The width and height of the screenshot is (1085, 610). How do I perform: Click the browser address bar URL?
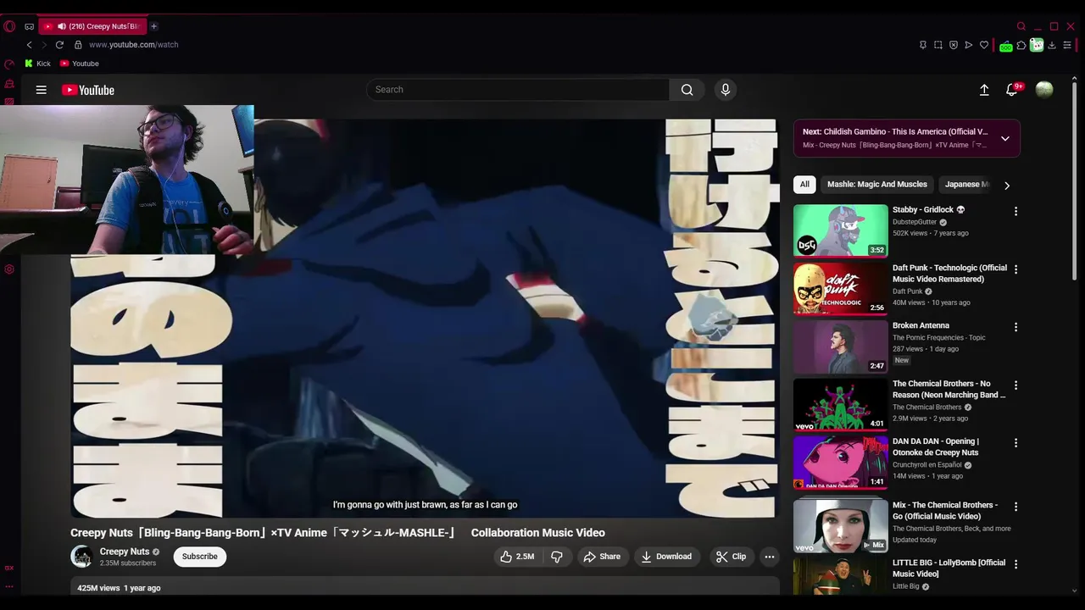click(x=133, y=45)
